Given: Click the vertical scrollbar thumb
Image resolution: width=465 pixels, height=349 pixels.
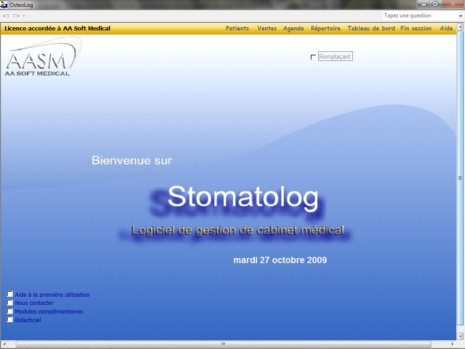Looking at the screenshot, I should tap(460, 178).
